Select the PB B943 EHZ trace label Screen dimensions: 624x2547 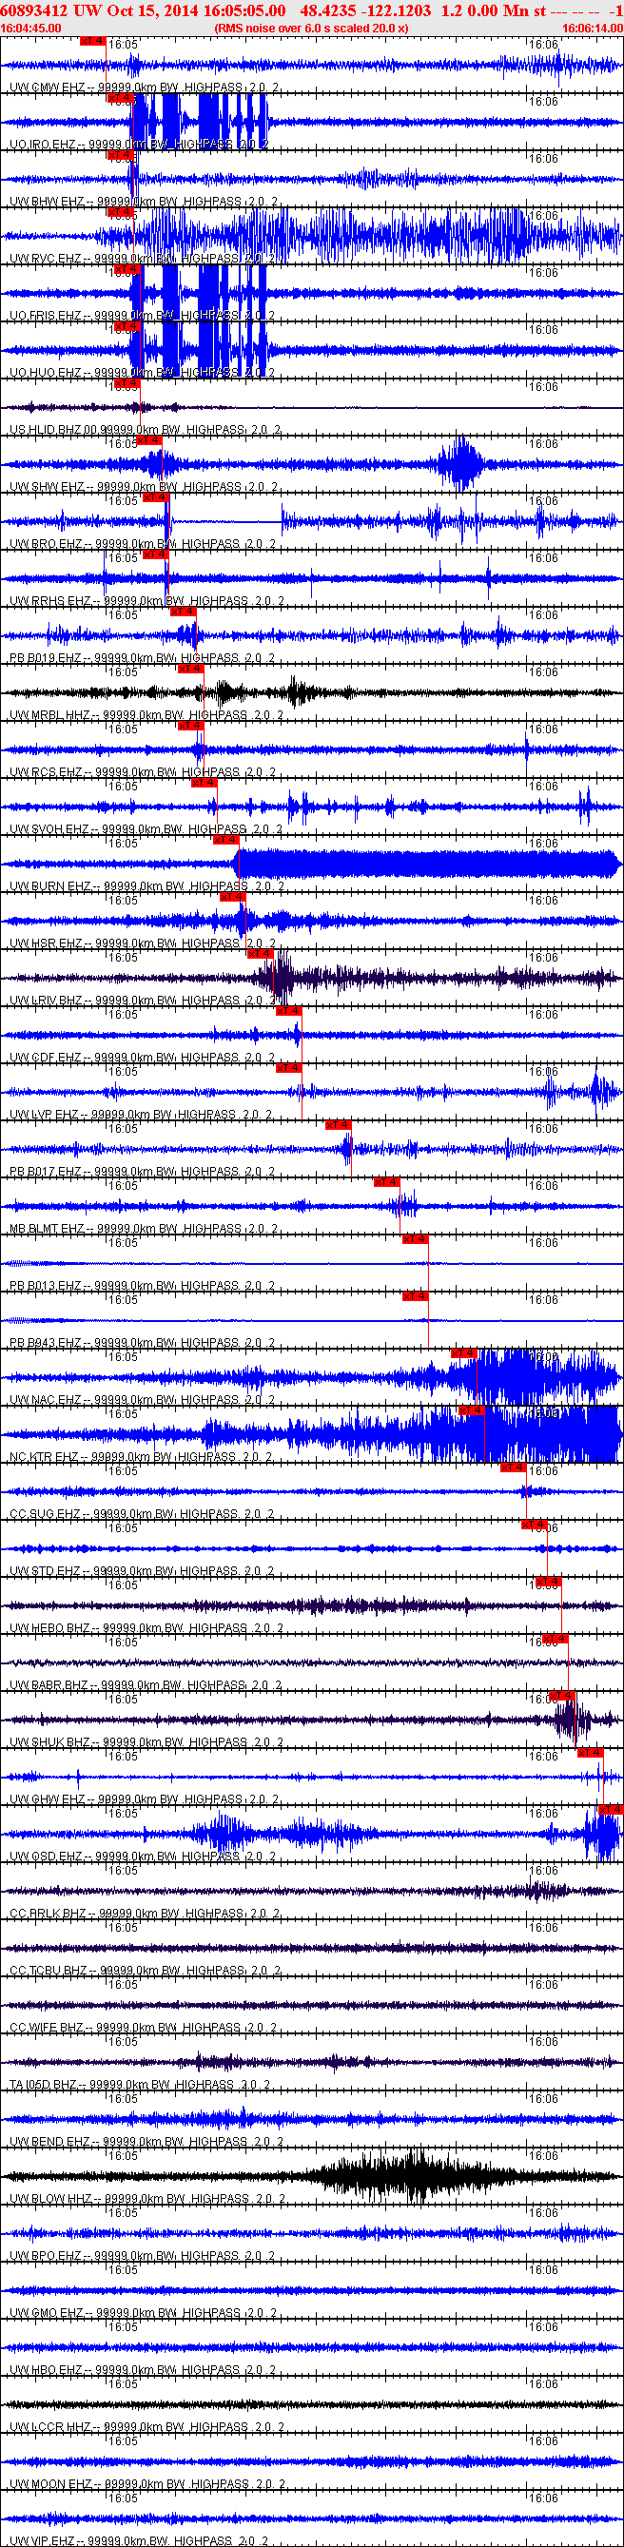pos(142,1344)
